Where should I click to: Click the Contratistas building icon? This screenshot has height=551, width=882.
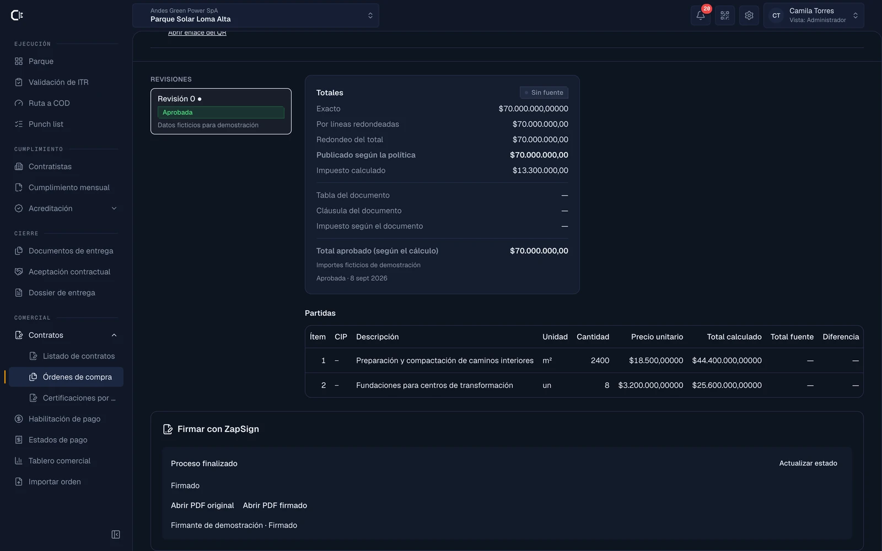coord(19,166)
